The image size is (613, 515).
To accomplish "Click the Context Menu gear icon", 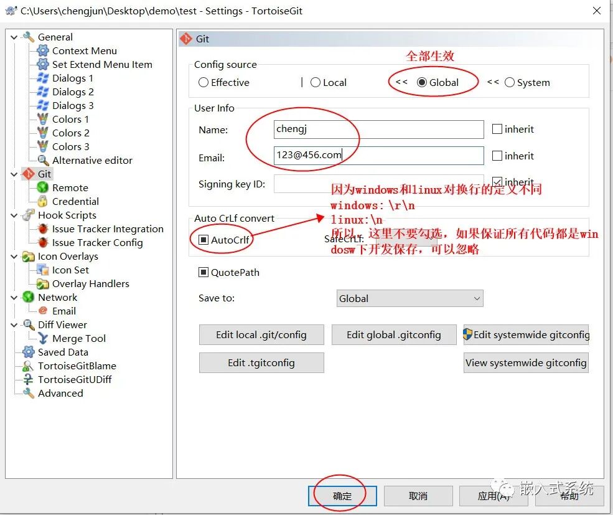I will pos(42,50).
